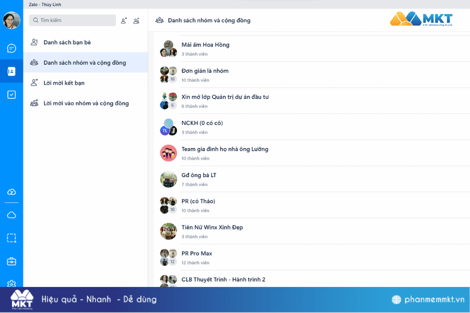Open group Đơn giản là nhóm

point(312,75)
